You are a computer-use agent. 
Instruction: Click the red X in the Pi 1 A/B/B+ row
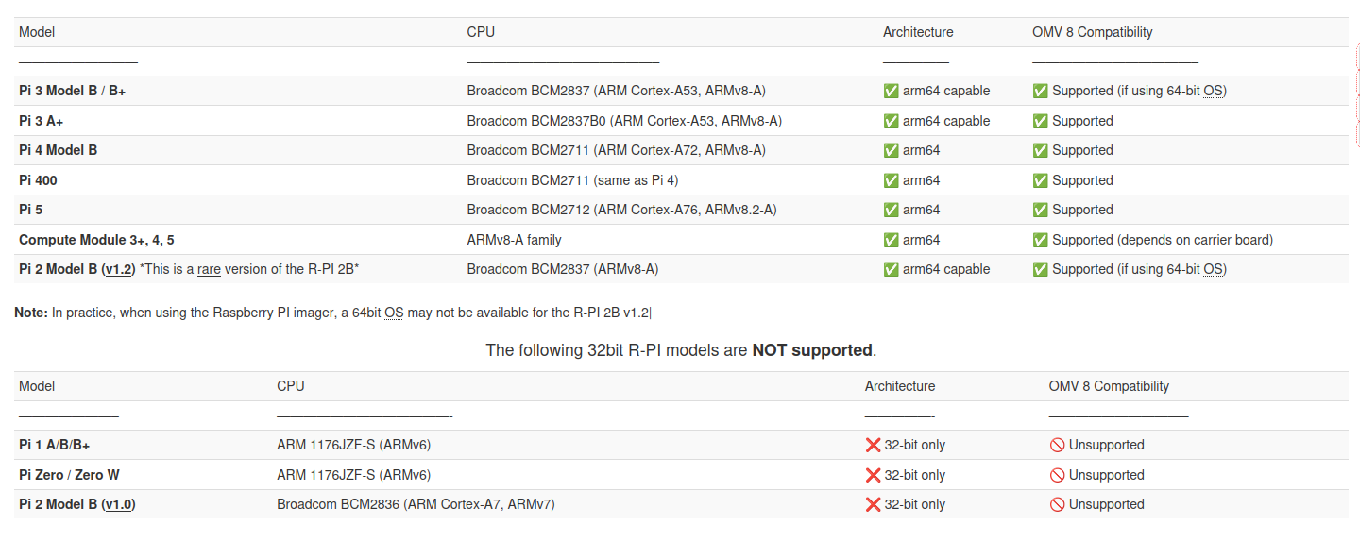[873, 445]
